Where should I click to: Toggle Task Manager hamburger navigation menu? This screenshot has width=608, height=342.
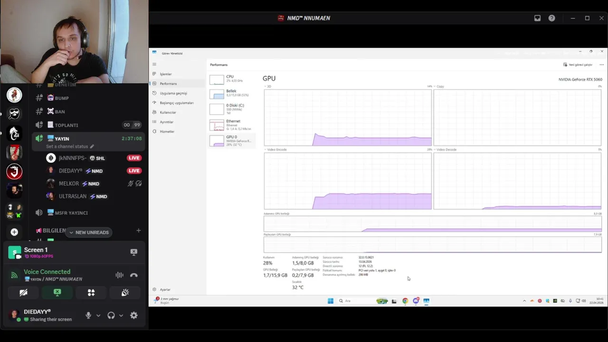coord(154,64)
